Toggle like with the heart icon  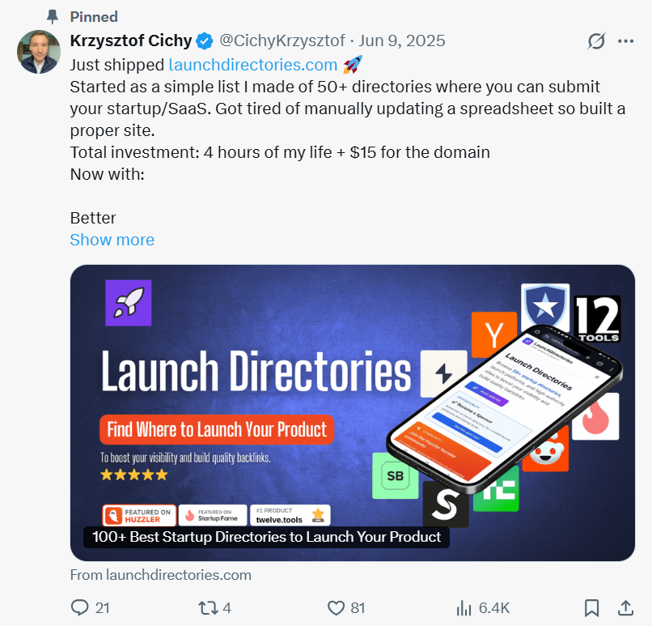click(x=337, y=607)
